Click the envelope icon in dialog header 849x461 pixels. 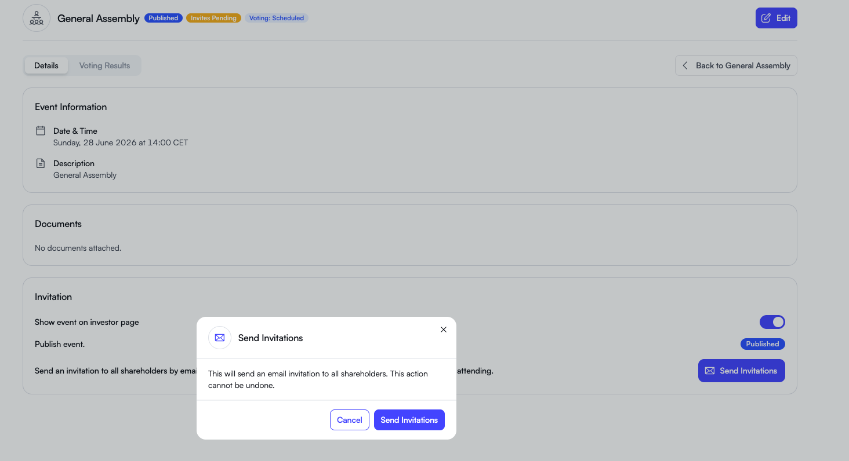tap(220, 338)
